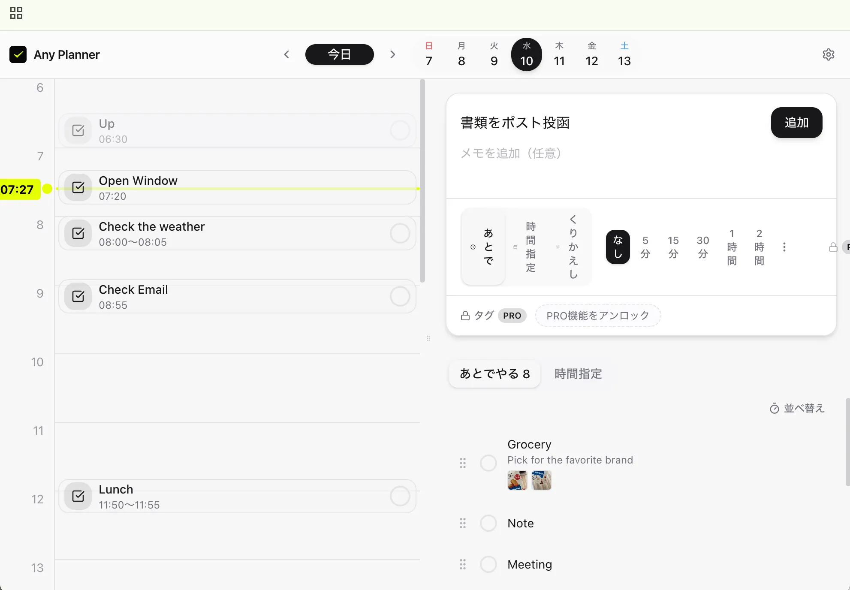Click the task icon beside Check Email
Viewport: 850px width, 590px height.
point(78,296)
